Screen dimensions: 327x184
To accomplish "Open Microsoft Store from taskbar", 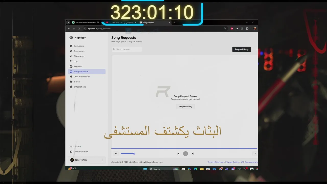I will tap(208, 169).
